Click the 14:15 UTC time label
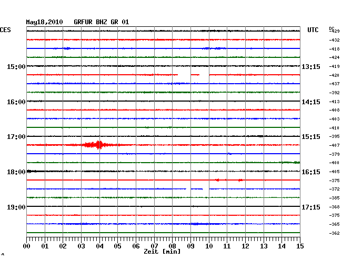 [311, 102]
